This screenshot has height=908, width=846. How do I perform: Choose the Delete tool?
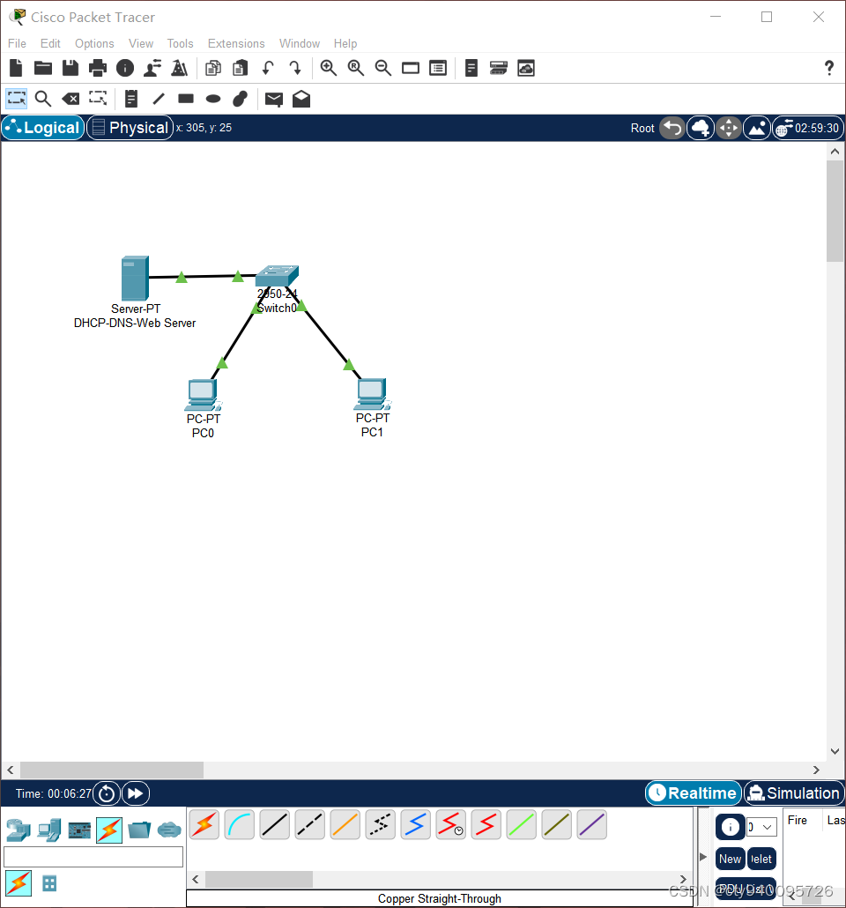(x=70, y=99)
